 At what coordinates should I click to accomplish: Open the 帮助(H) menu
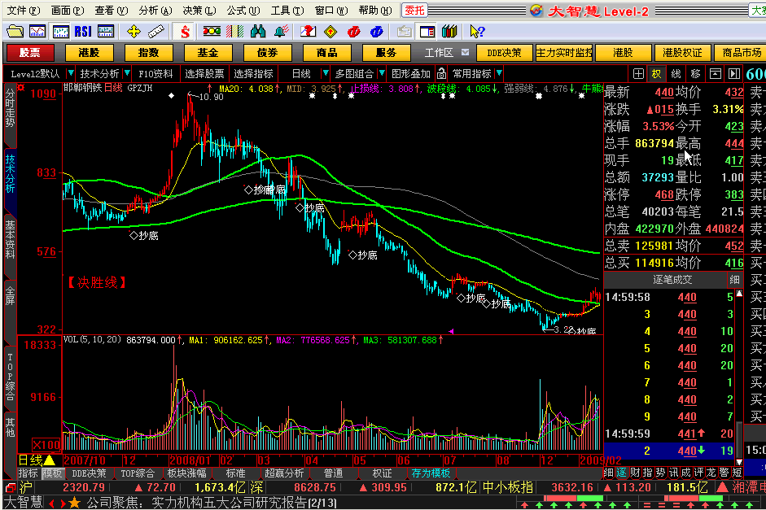coord(374,11)
